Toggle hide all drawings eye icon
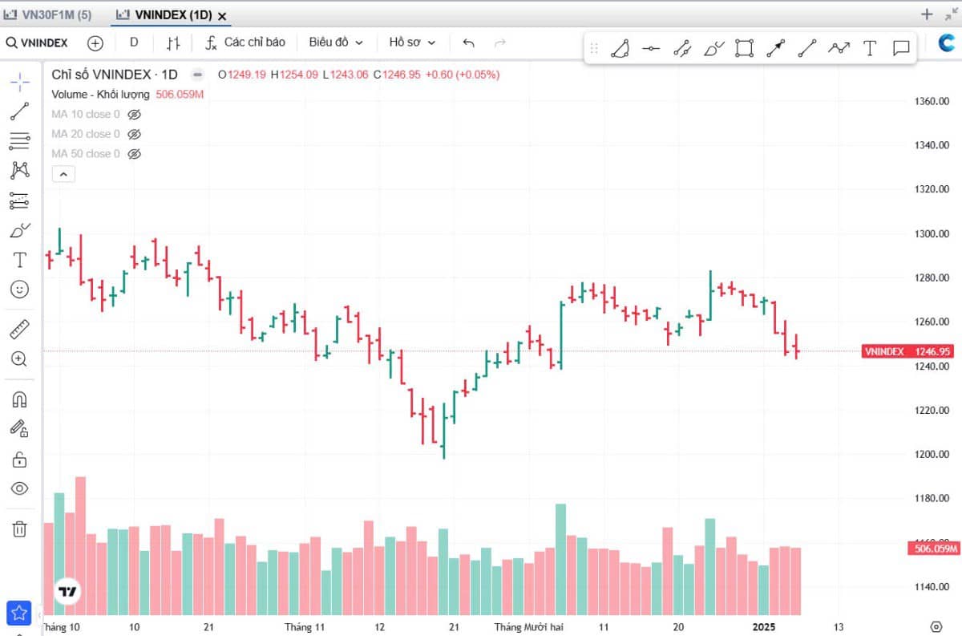Image resolution: width=962 pixels, height=636 pixels. click(20, 488)
